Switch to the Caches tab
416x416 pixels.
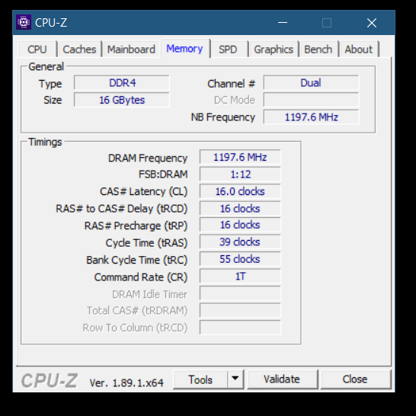pyautogui.click(x=79, y=50)
